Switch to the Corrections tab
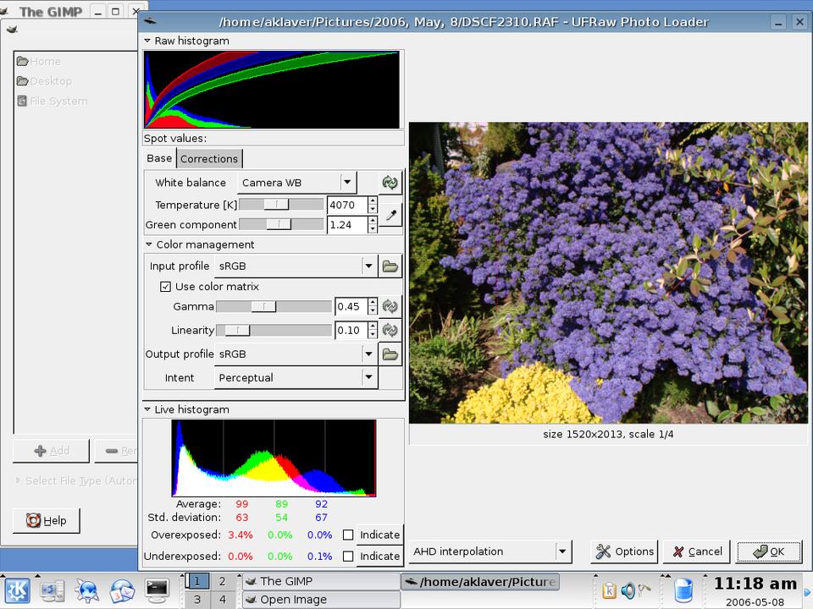 [x=209, y=159]
